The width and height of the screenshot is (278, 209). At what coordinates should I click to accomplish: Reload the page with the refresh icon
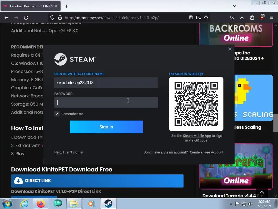click(x=26, y=18)
